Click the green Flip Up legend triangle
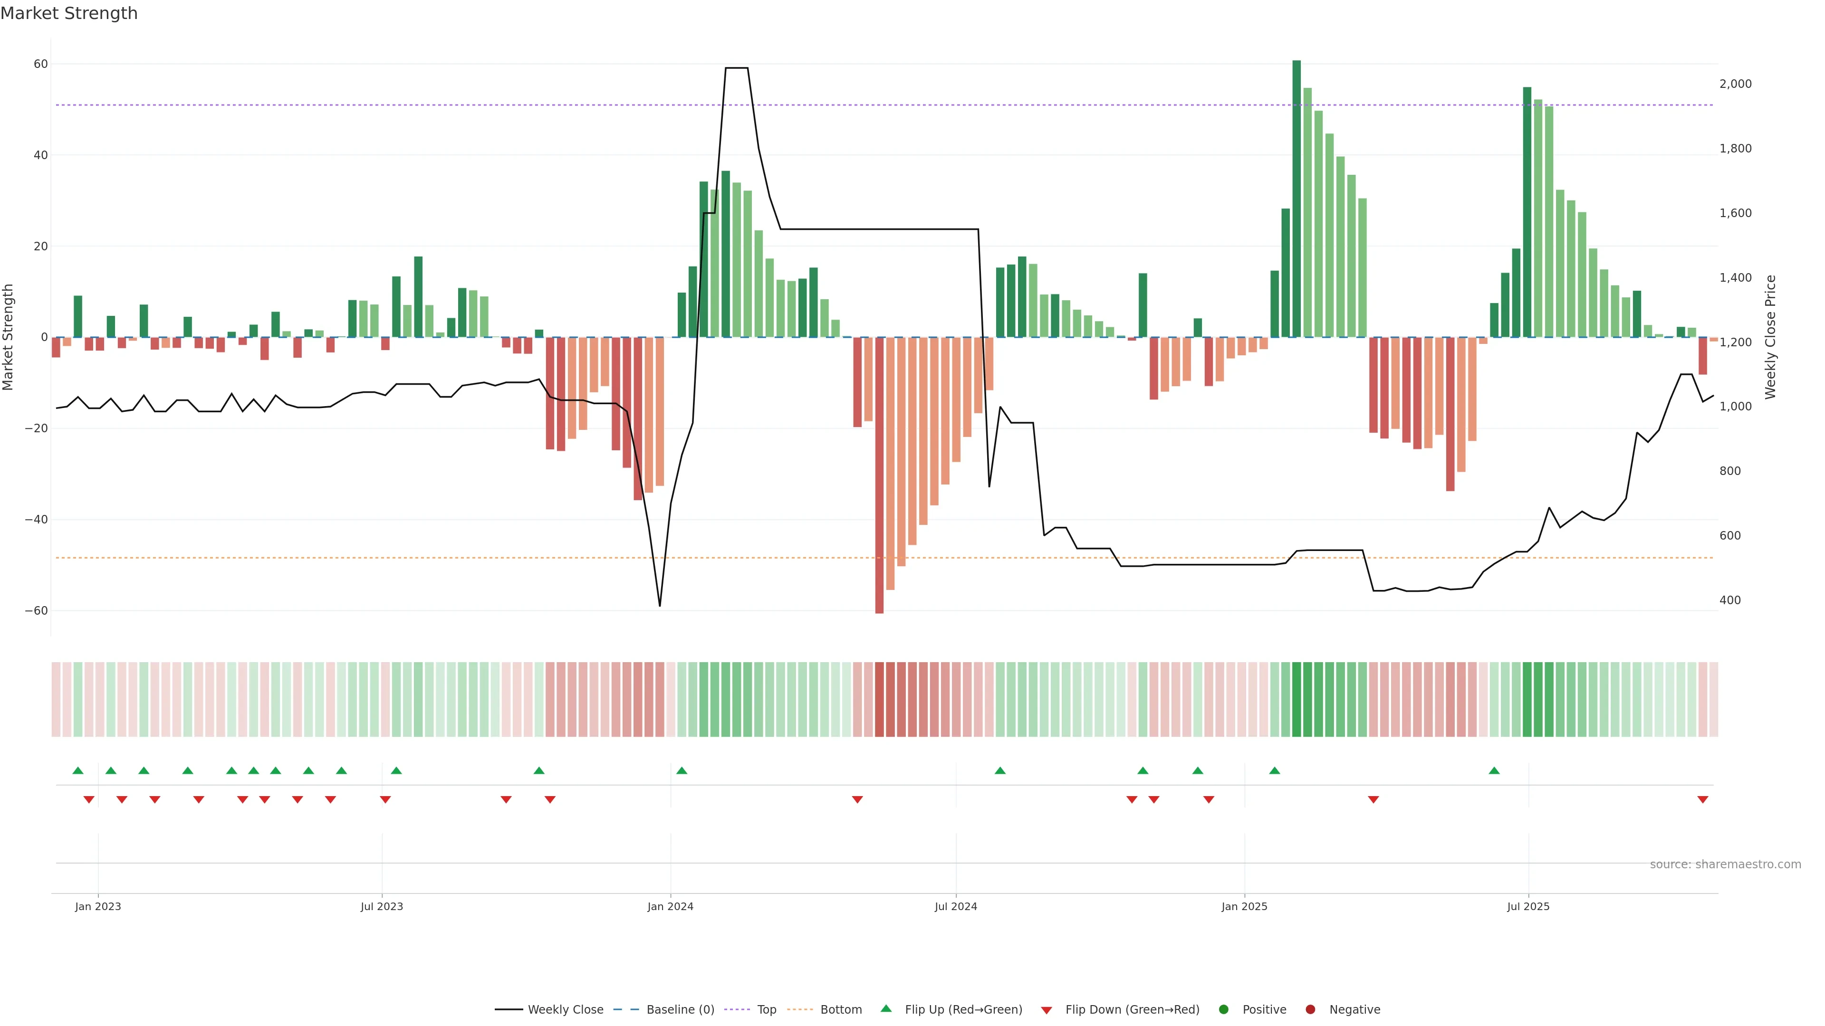Image resolution: width=1825 pixels, height=1026 pixels. 885,1008
